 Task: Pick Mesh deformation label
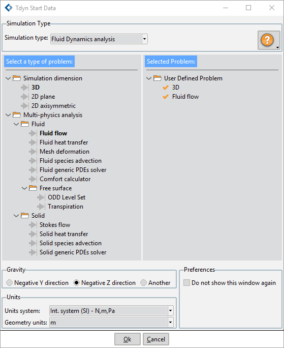[65, 152]
